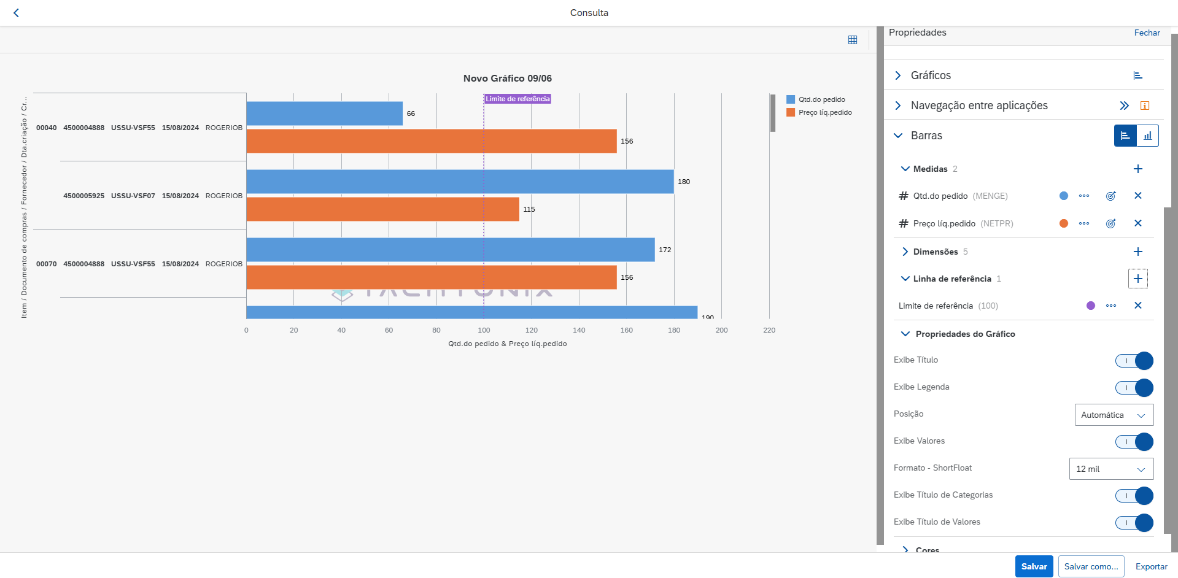This screenshot has width=1178, height=578.
Task: Click the back arrow icon
Action: (17, 13)
